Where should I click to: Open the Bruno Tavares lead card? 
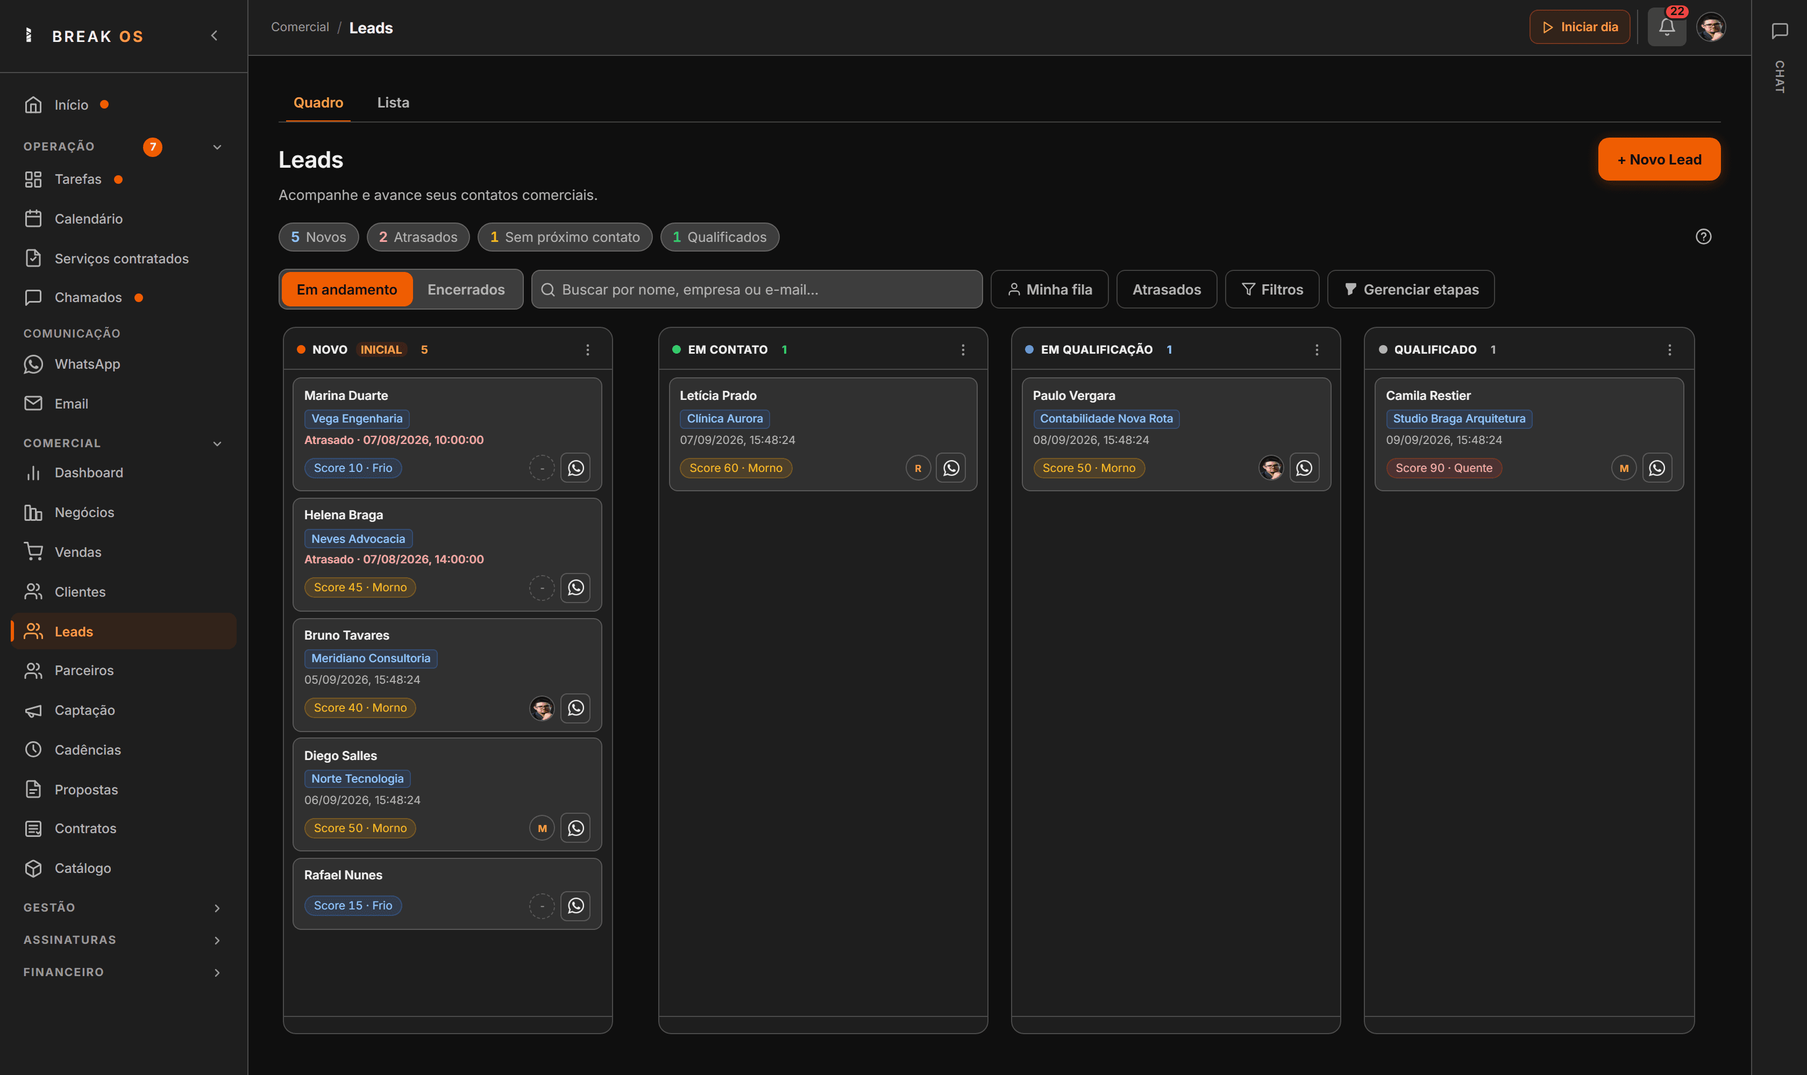(447, 675)
